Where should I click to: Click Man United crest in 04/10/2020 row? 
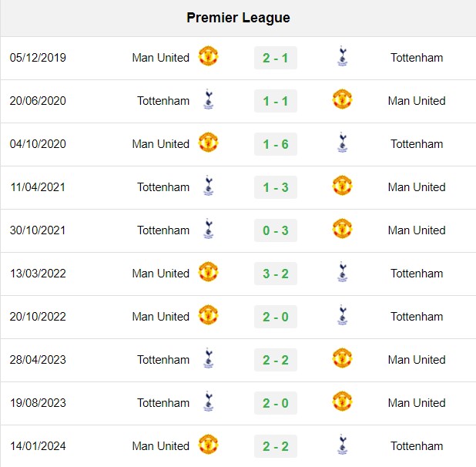[208, 142]
